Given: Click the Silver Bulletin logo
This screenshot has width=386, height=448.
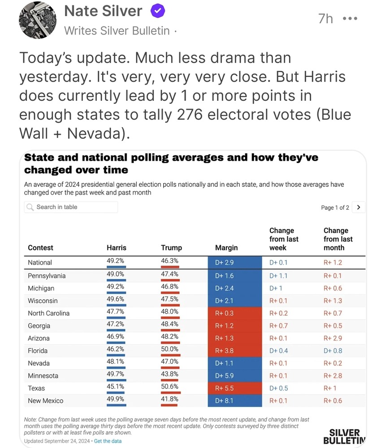Looking at the screenshot, I should pyautogui.click(x=344, y=436).
